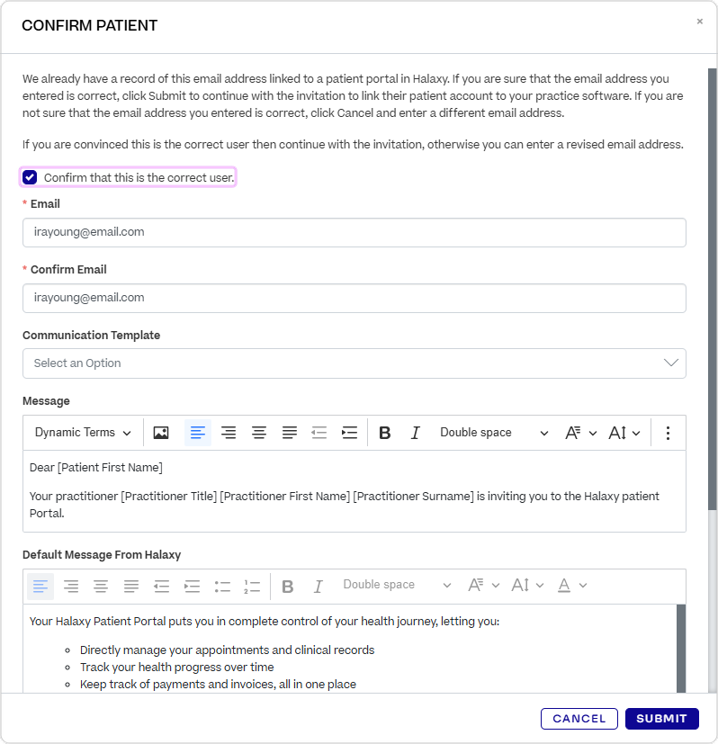Decrease indent in Default Message toolbar

click(161, 587)
